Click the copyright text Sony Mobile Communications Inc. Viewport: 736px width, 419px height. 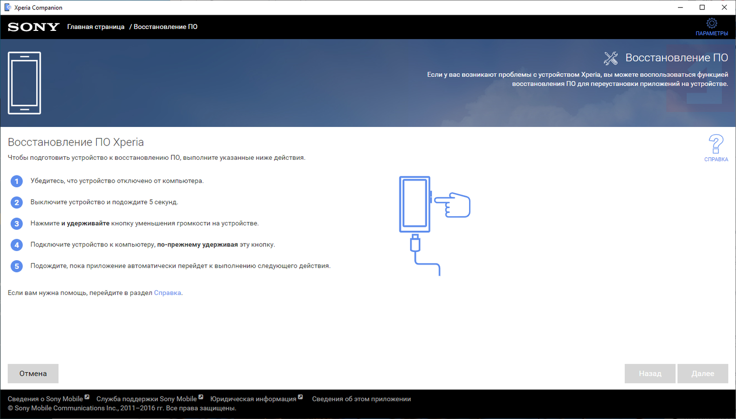pos(122,408)
